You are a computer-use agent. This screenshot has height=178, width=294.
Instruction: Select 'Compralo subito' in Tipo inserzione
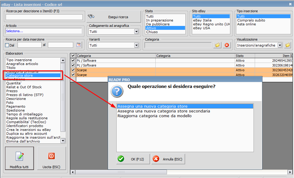pos(263,20)
